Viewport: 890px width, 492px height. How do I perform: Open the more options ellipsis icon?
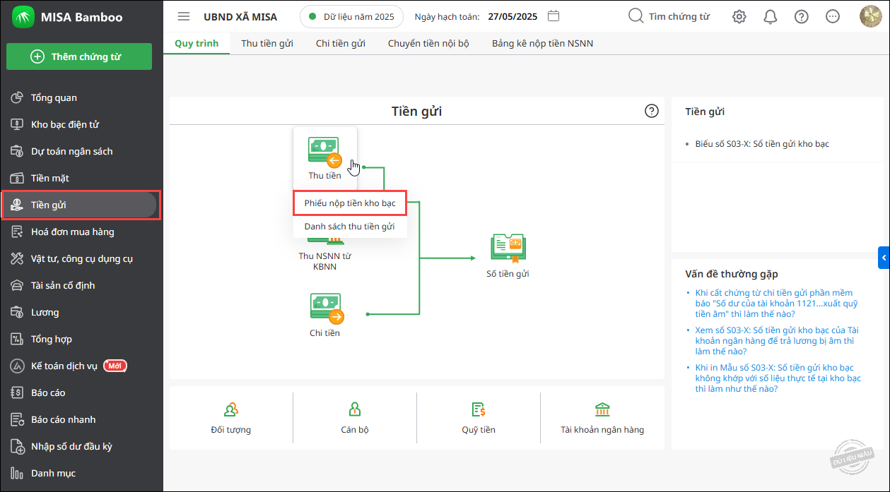tap(833, 17)
